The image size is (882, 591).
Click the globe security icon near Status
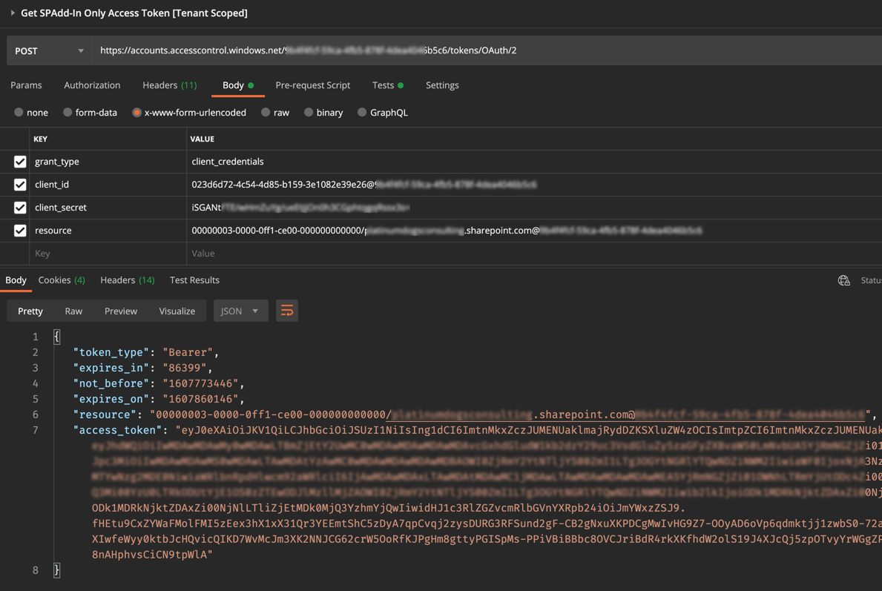(843, 280)
